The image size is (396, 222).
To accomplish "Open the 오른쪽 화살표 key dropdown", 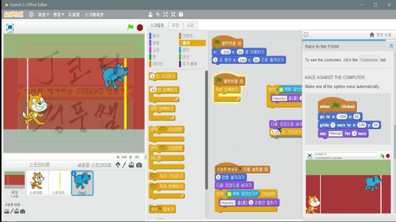I will click(229, 169).
